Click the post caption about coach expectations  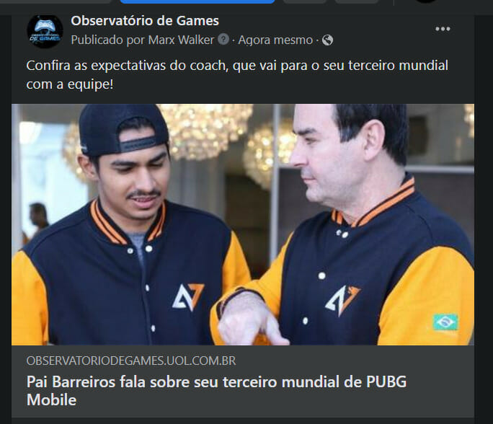coord(237,75)
